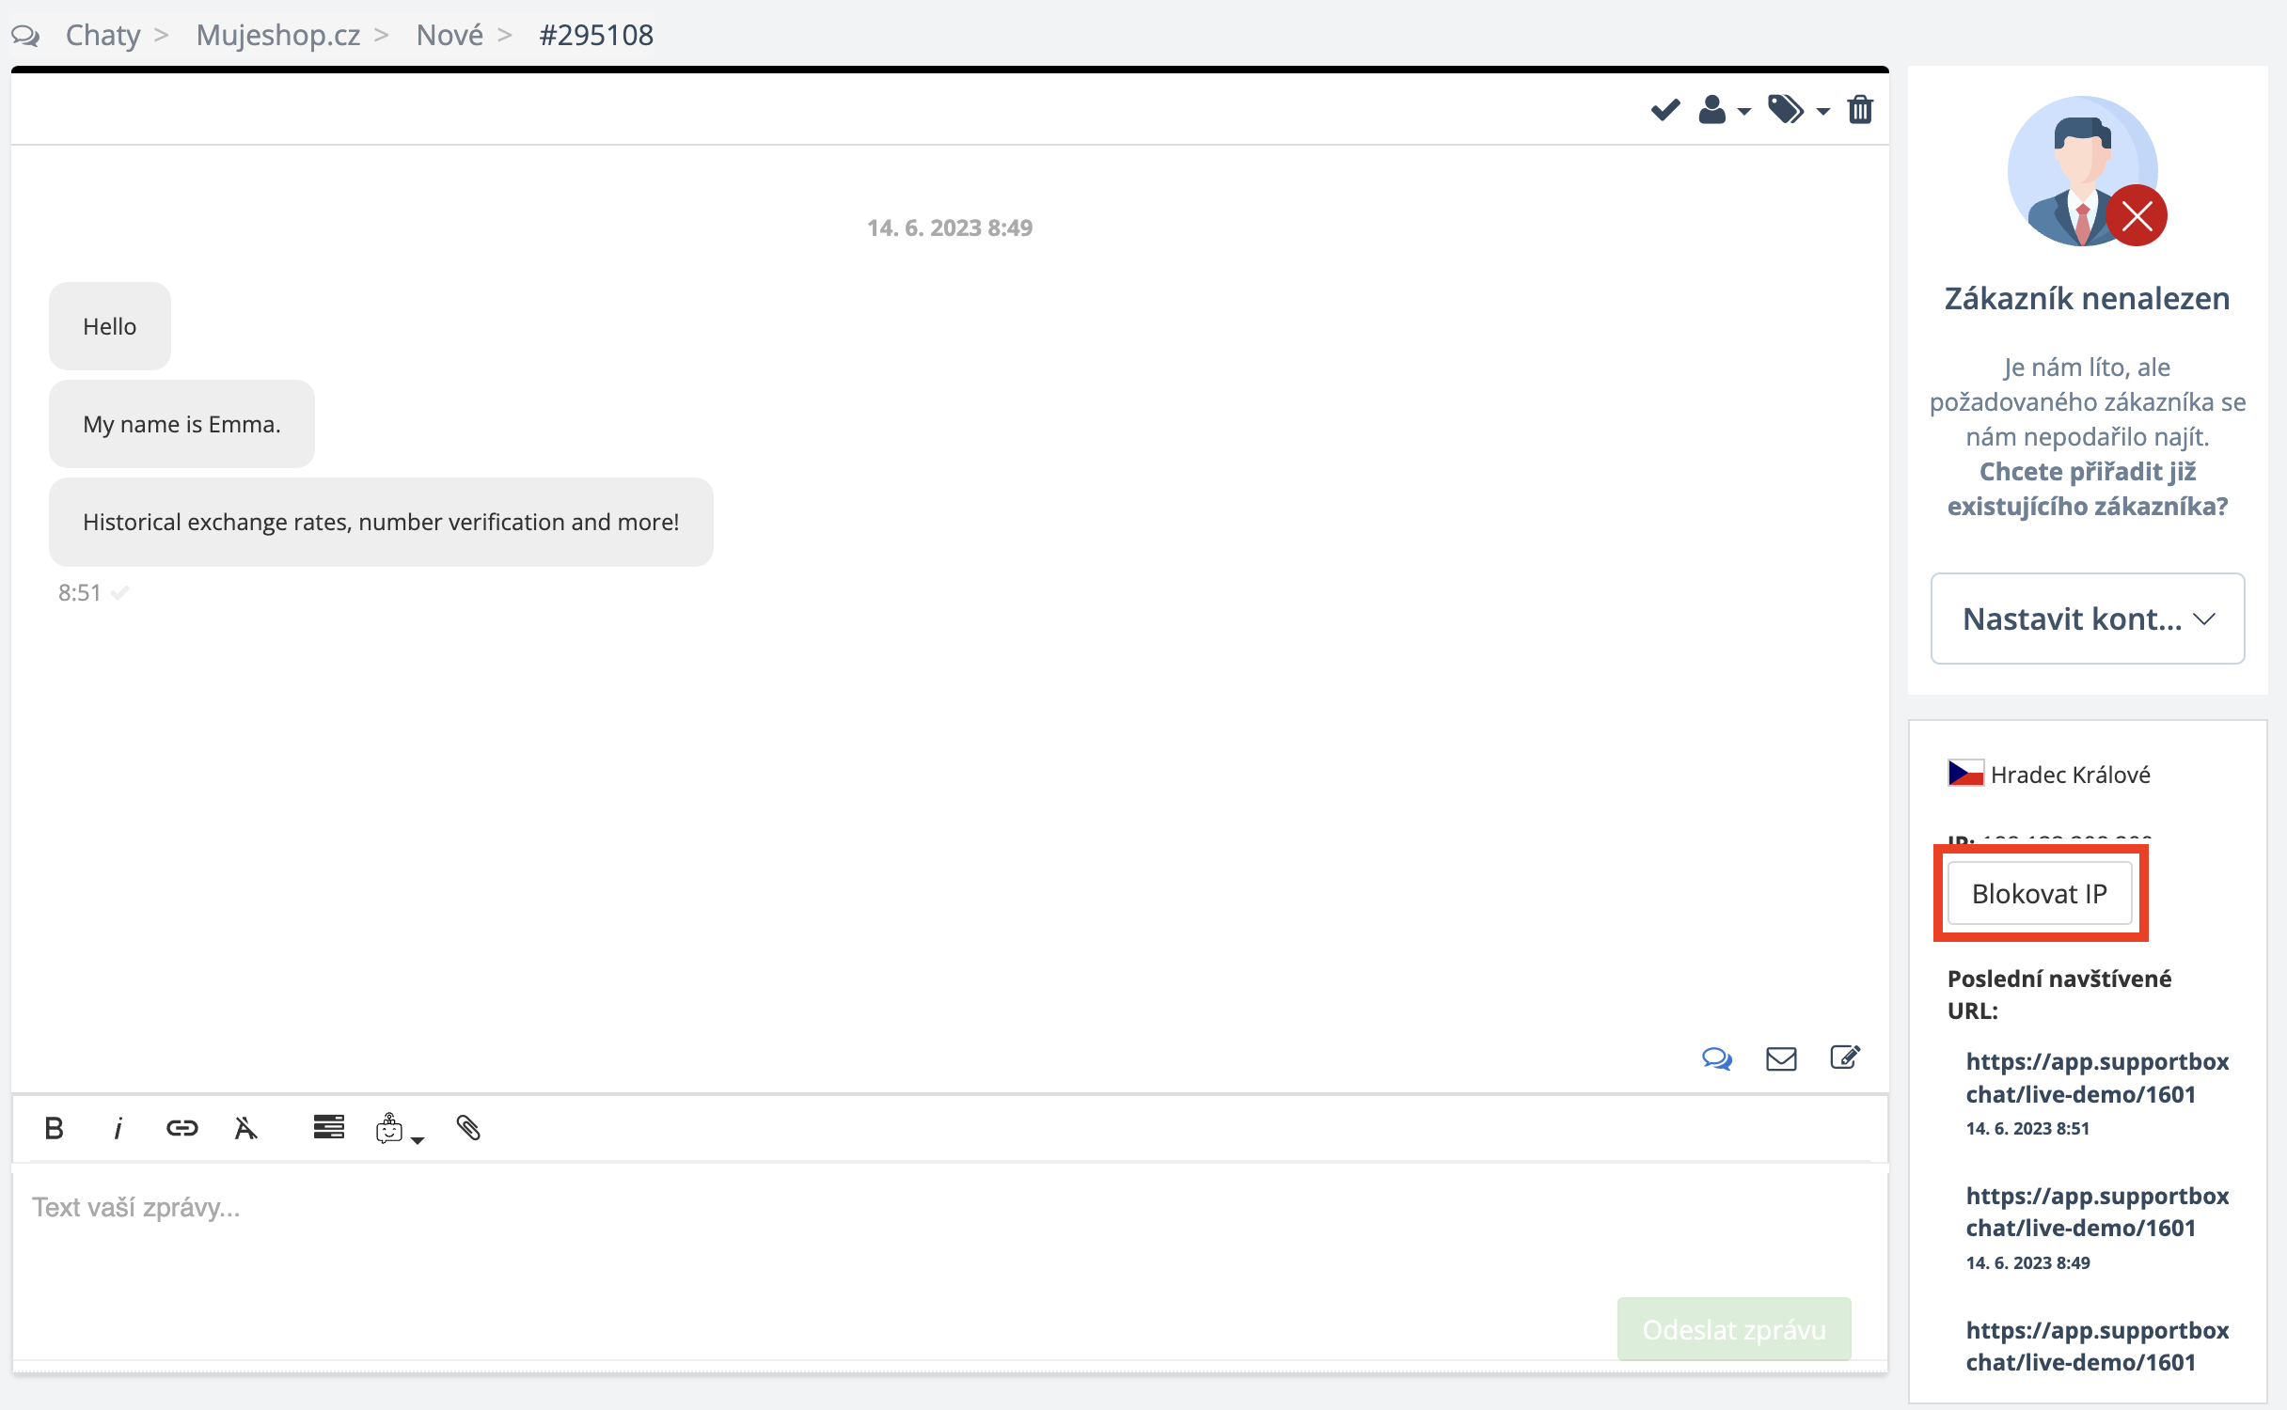Go to Chaty breadcrumb
This screenshot has height=1410, width=2287.
pyautogui.click(x=103, y=35)
